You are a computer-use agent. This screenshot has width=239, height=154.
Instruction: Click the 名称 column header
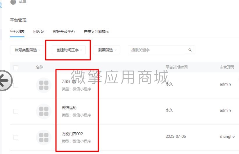point(40,67)
